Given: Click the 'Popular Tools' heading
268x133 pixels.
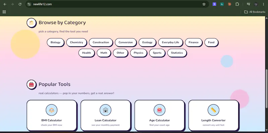Looking at the screenshot, I should point(55,85).
